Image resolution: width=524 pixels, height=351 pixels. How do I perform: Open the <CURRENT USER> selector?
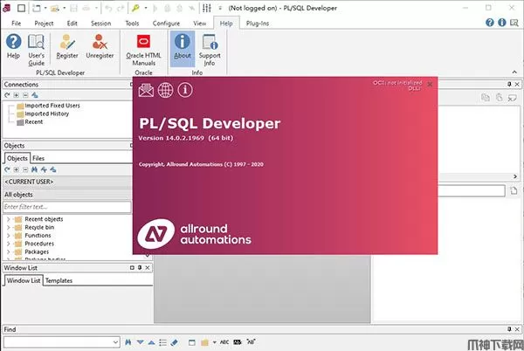pyautogui.click(x=67, y=182)
